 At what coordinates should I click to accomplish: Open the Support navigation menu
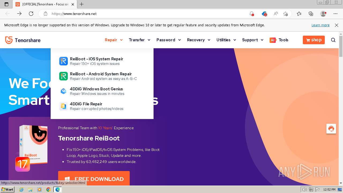click(x=250, y=40)
